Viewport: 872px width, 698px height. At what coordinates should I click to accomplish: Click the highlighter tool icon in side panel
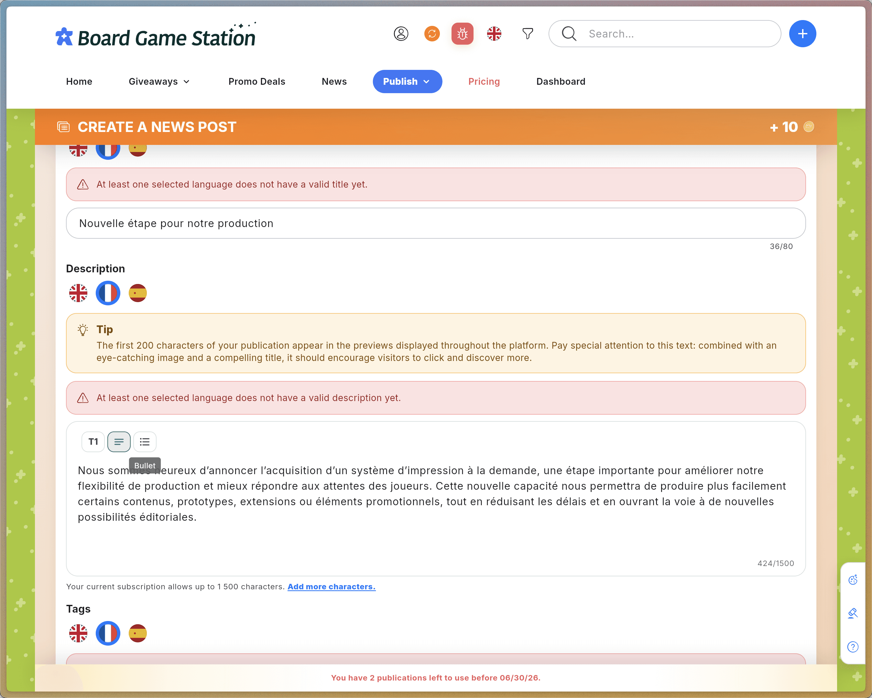(x=853, y=613)
